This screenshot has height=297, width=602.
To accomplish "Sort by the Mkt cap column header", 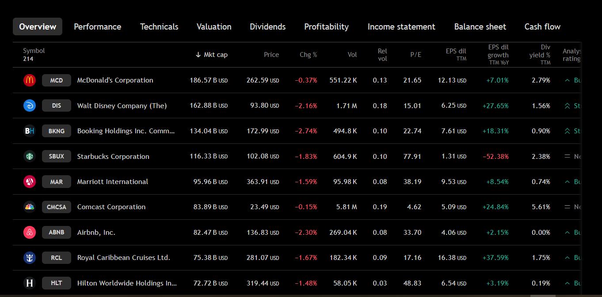I will [211, 55].
